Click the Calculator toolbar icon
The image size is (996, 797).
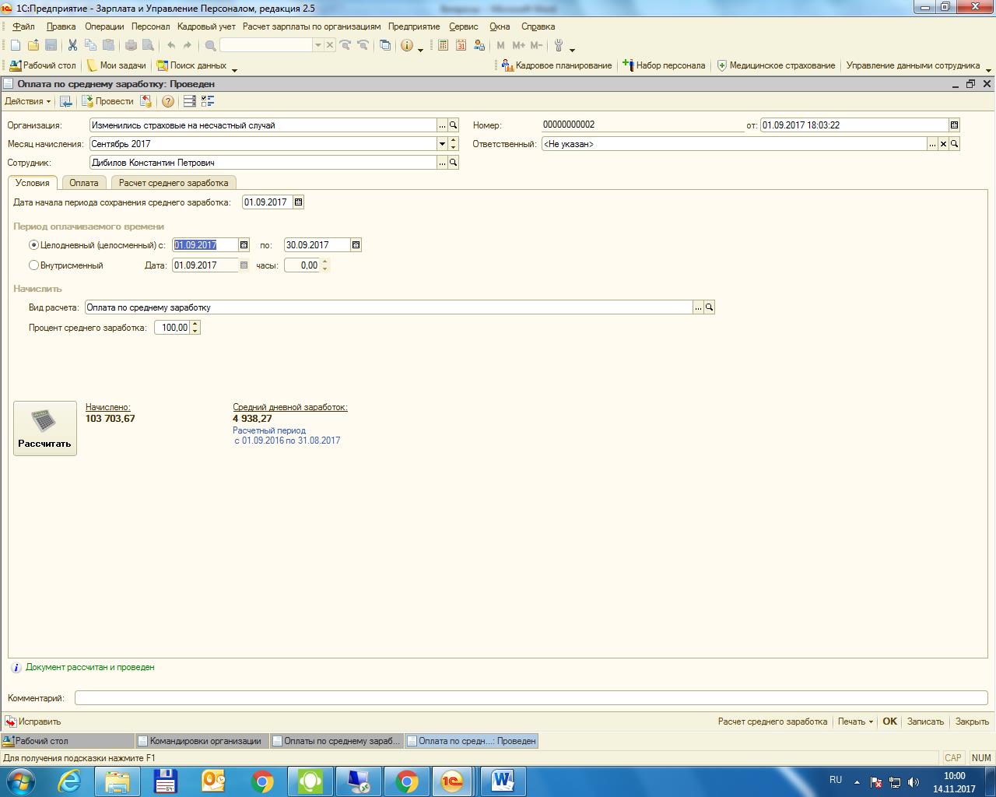coord(443,45)
